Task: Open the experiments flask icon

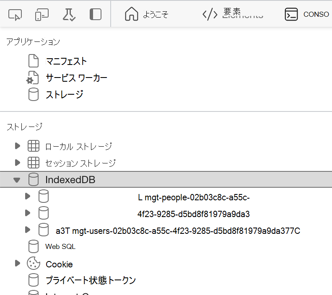Action: click(x=69, y=15)
